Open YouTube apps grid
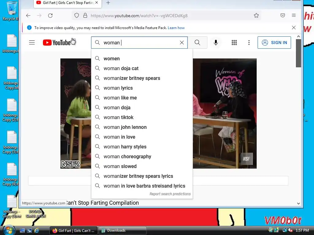This screenshot has height=235, width=314. tap(234, 42)
